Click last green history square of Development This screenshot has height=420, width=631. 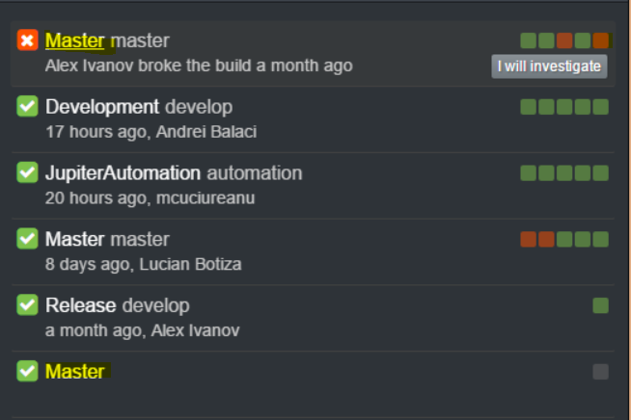tap(601, 107)
